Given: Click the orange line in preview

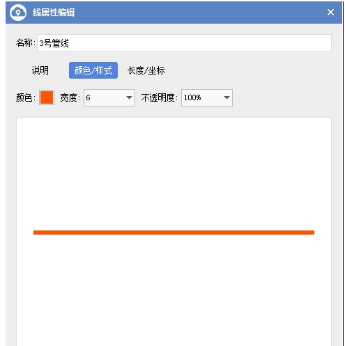Looking at the screenshot, I should (x=174, y=233).
